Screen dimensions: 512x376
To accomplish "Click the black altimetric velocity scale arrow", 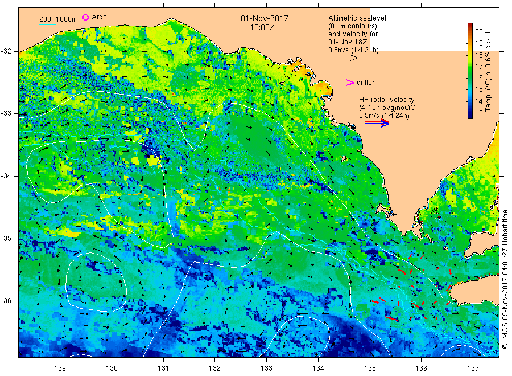I will coord(346,58).
